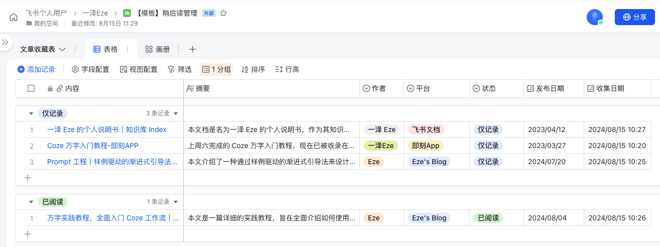Open Prompt 工程 article link
The height and width of the screenshot is (247, 660).
click(112, 162)
